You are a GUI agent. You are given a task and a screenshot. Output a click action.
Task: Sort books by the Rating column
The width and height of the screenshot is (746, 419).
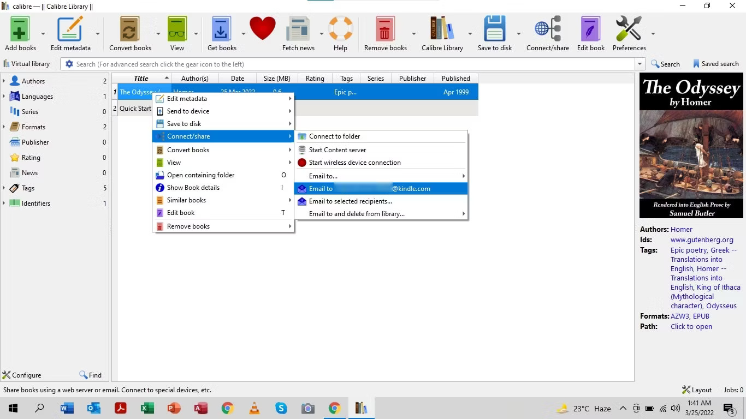pos(315,78)
